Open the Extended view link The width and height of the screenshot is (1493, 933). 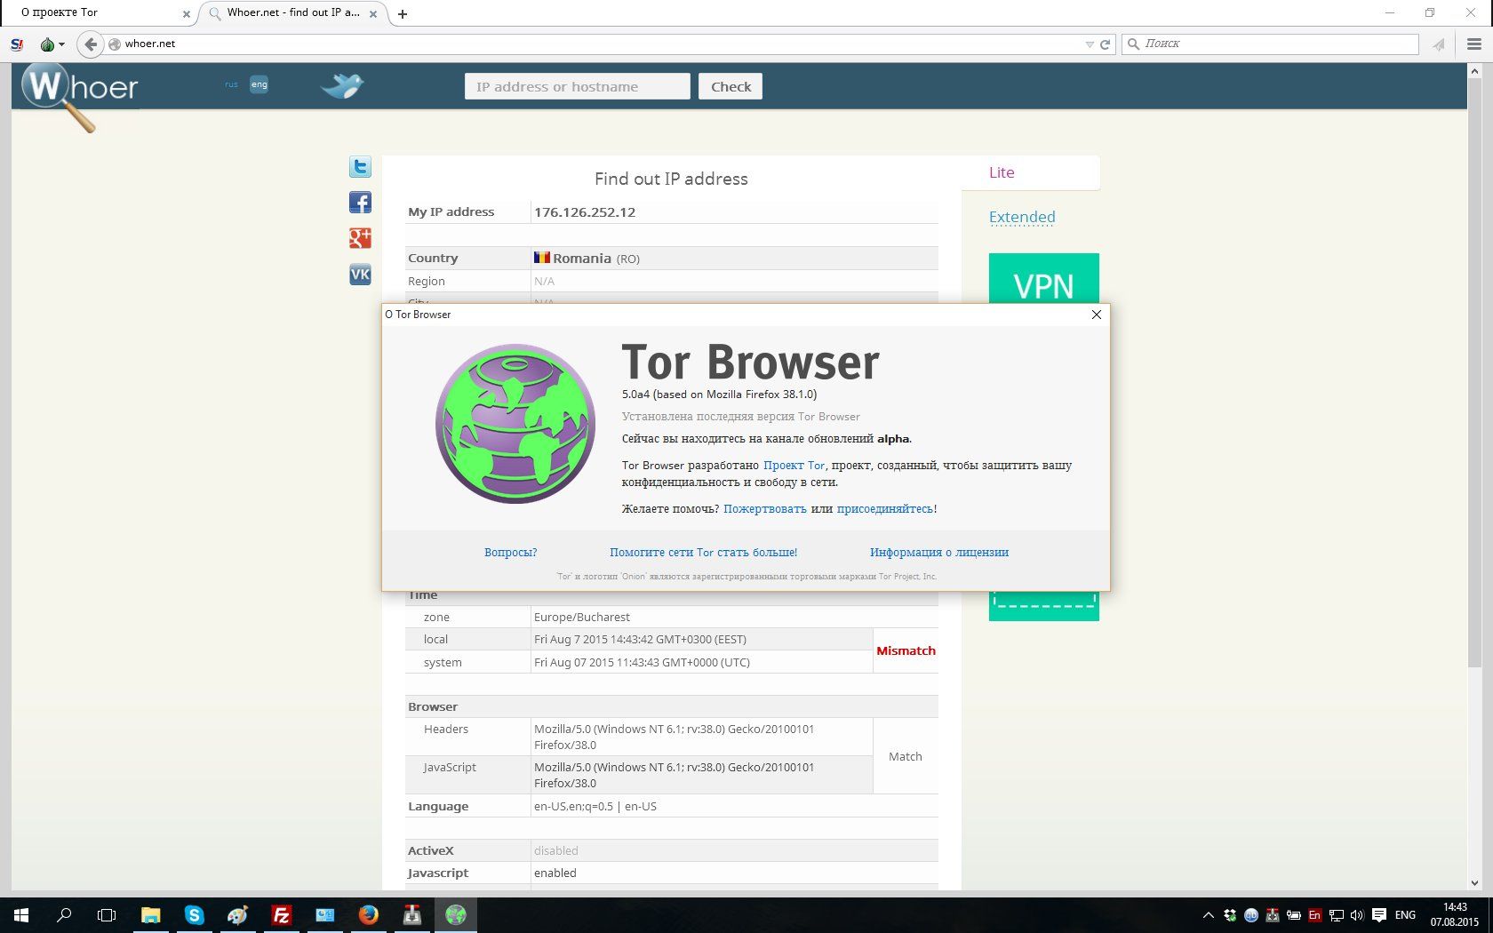coord(1022,217)
